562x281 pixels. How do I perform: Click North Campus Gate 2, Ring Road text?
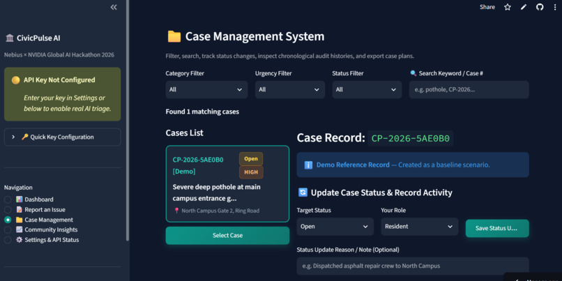point(220,211)
